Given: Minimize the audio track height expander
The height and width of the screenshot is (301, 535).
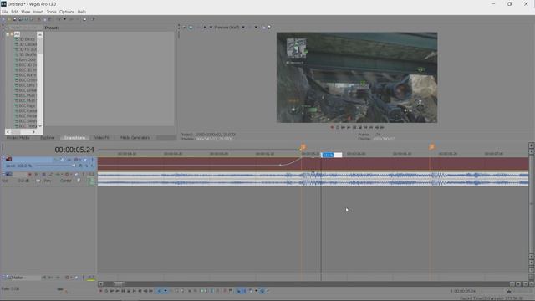Looking at the screenshot, I should (3, 174).
